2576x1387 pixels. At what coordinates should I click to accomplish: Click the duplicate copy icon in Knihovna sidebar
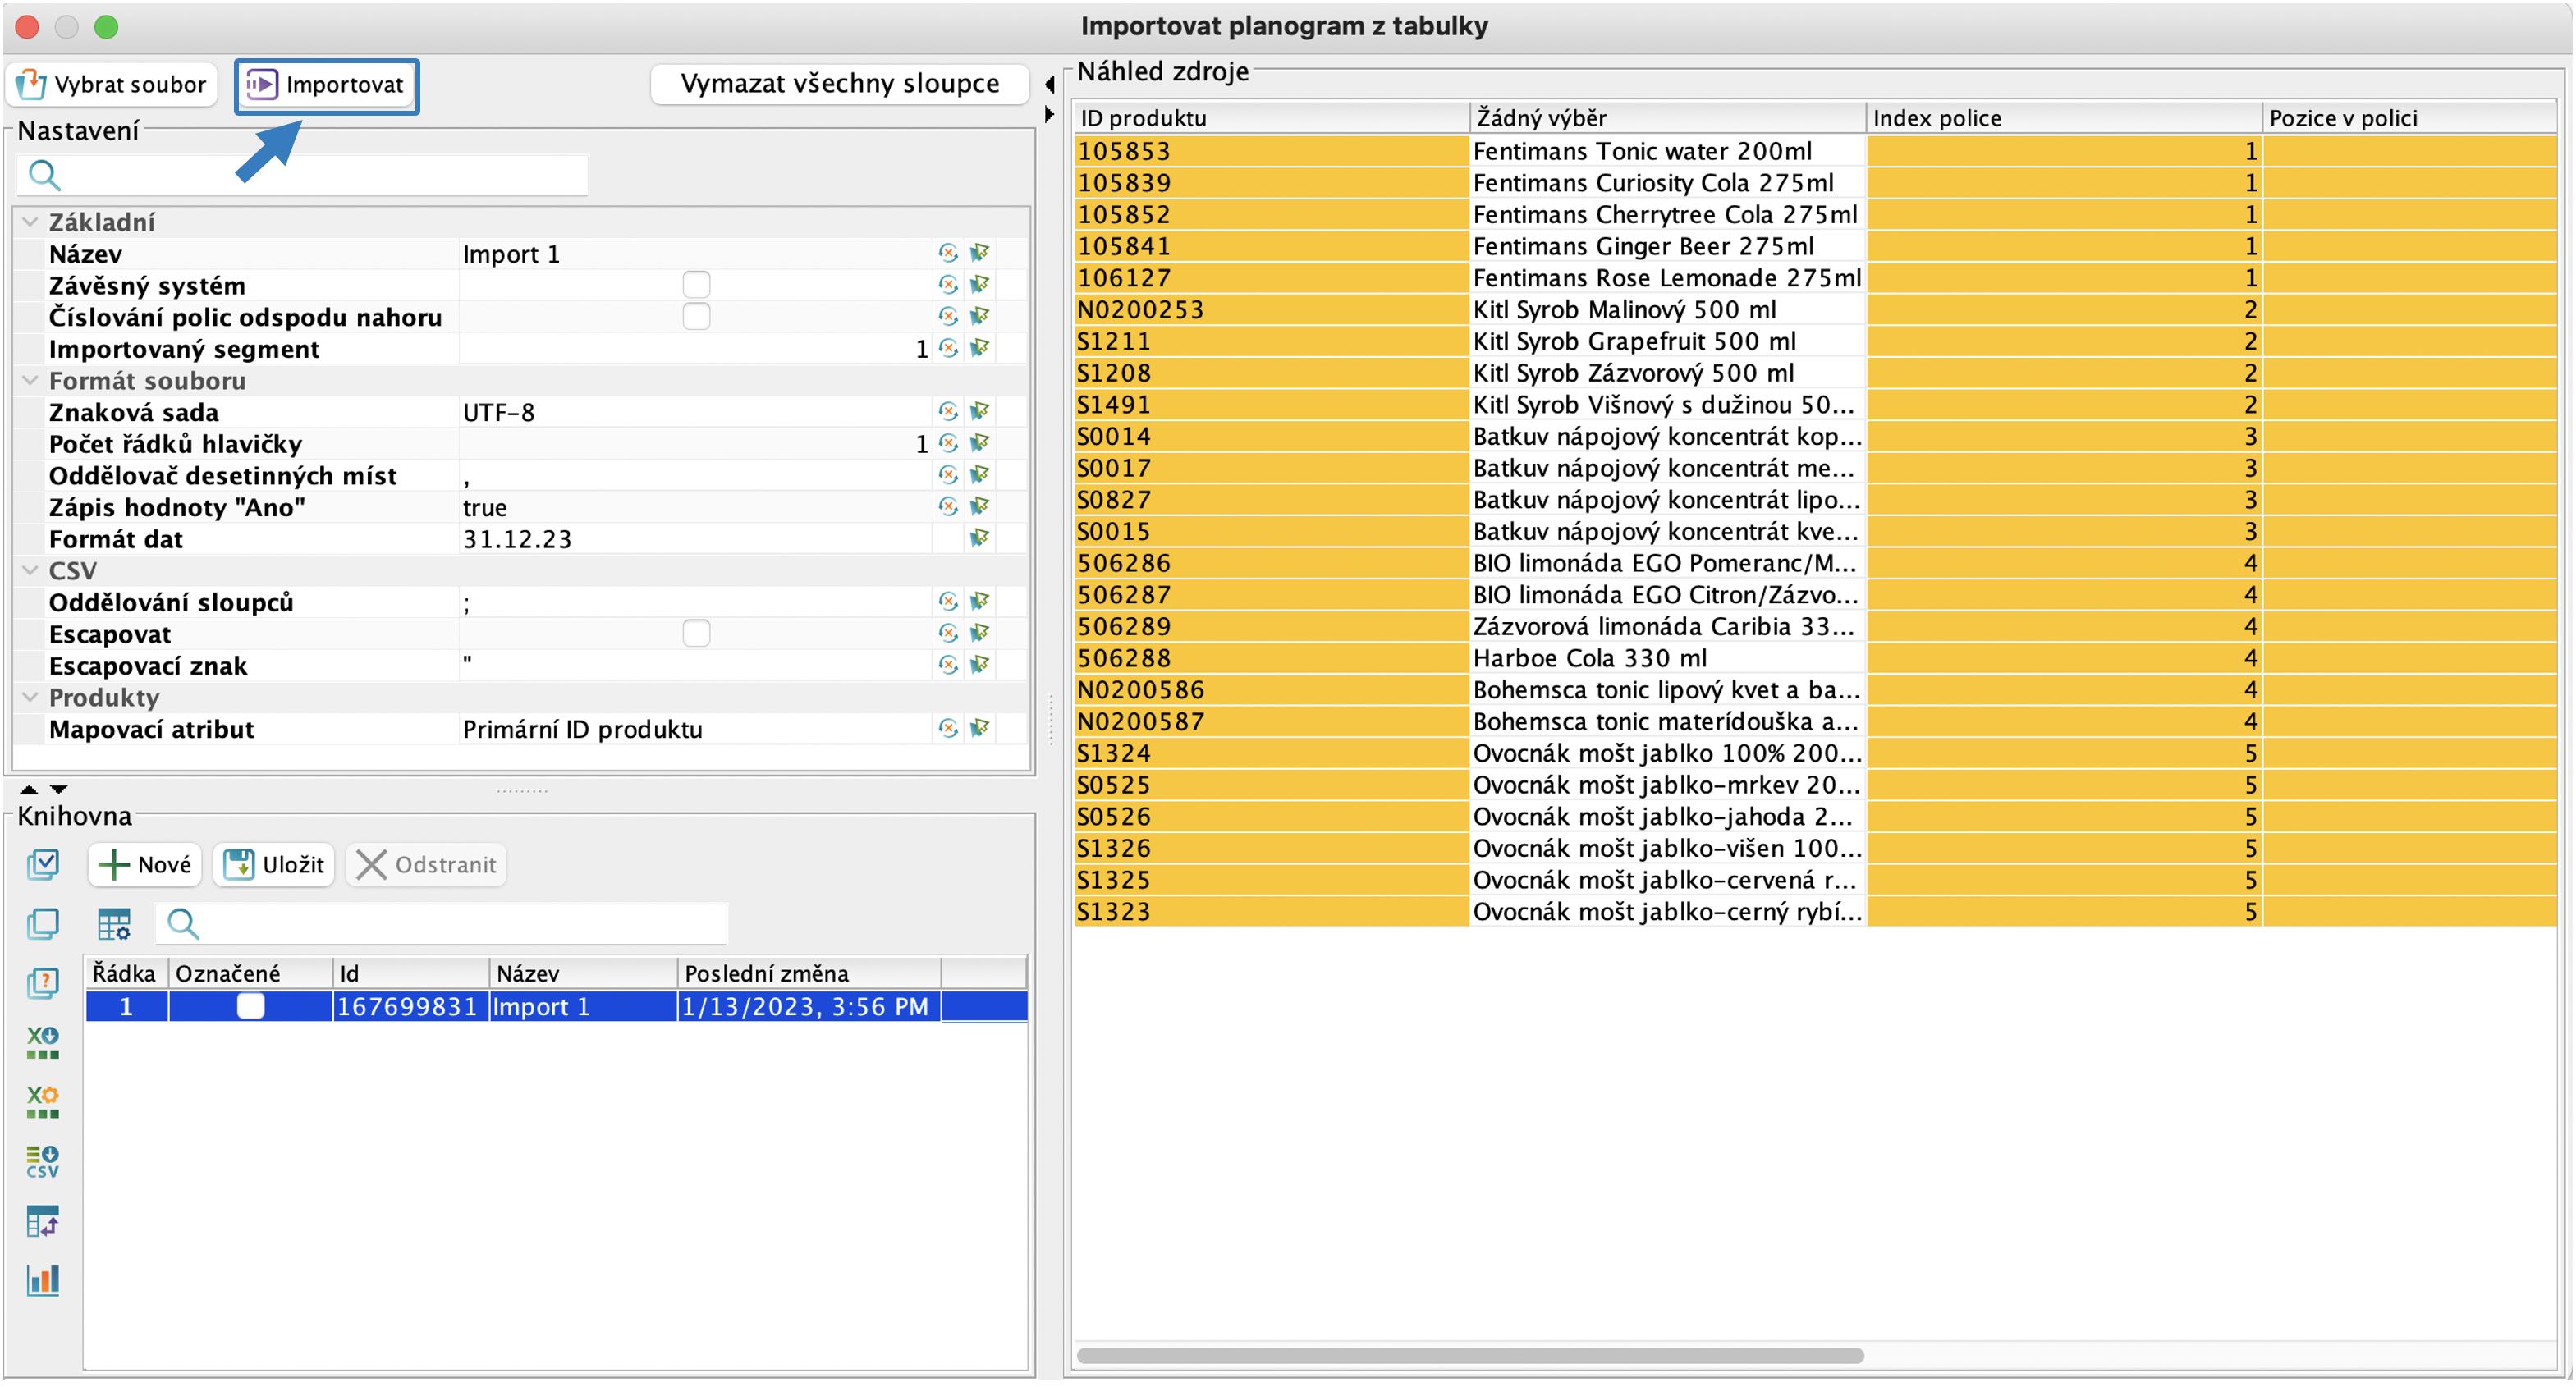click(43, 923)
